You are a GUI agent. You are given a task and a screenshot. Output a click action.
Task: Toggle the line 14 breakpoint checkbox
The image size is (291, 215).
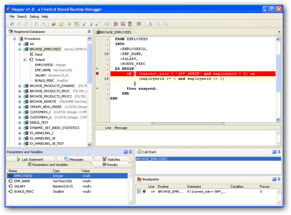(x=139, y=191)
